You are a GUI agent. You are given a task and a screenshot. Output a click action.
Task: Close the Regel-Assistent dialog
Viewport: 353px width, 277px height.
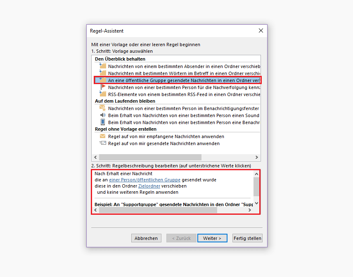click(x=261, y=31)
